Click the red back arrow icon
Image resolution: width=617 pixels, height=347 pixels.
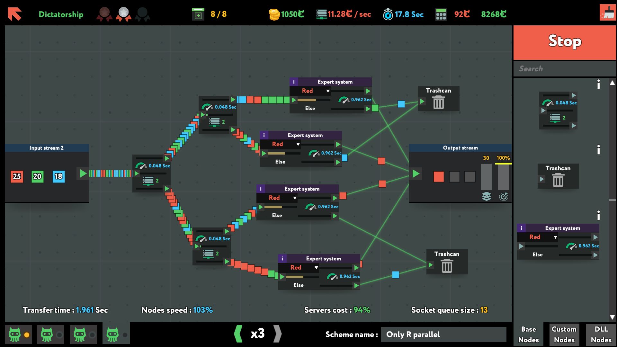coord(14,14)
